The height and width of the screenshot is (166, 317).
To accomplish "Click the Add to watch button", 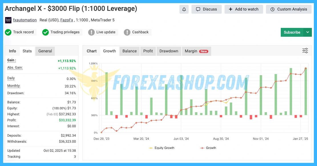I will [x=243, y=9].
